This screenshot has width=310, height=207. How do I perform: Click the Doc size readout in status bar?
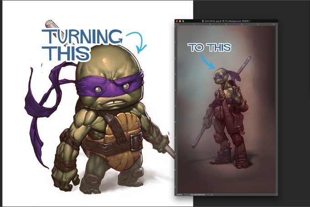tap(197, 195)
